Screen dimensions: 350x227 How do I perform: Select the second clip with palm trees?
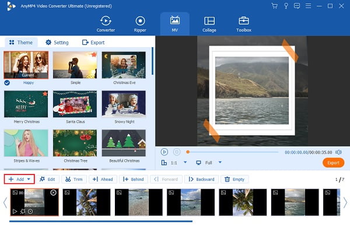[x=86, y=202]
